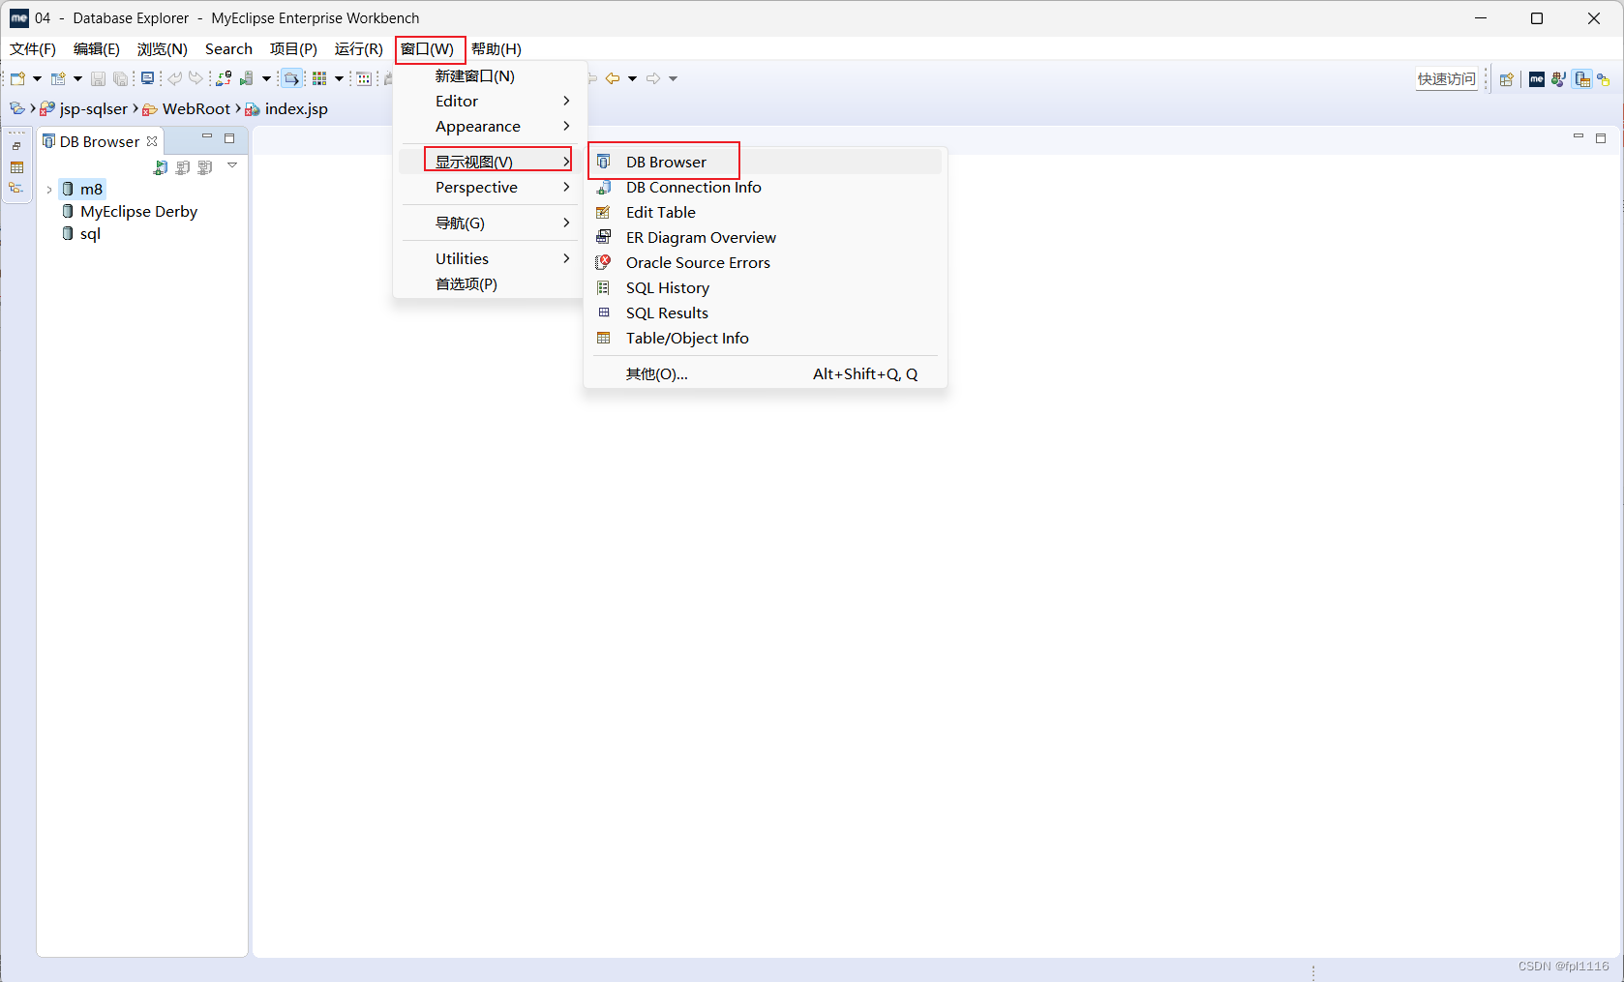Select the sql database connection
The image size is (1624, 982).
[x=81, y=234]
